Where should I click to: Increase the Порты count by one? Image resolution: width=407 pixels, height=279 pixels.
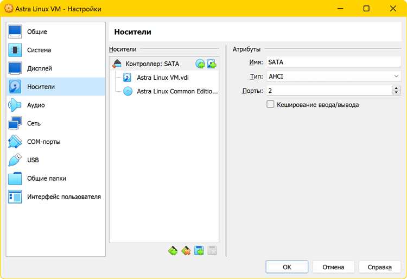396,88
